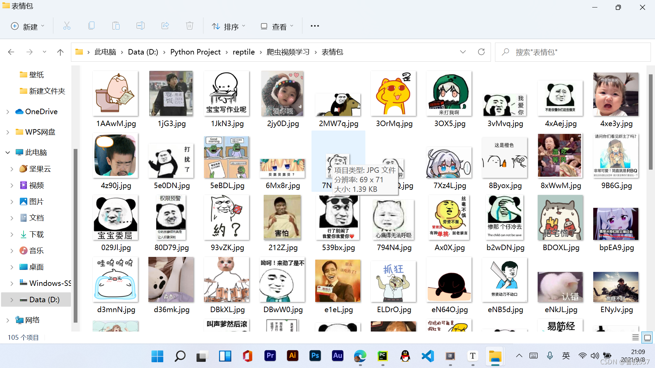Open the 查看 view menu

pos(277,26)
